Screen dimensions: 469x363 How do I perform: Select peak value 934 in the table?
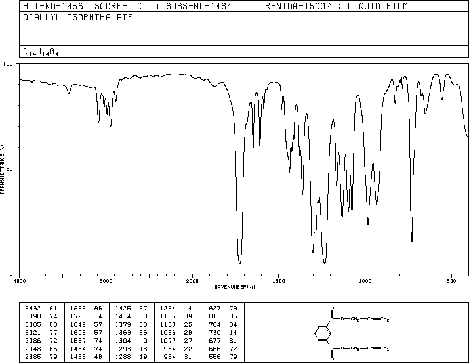pos(170,356)
